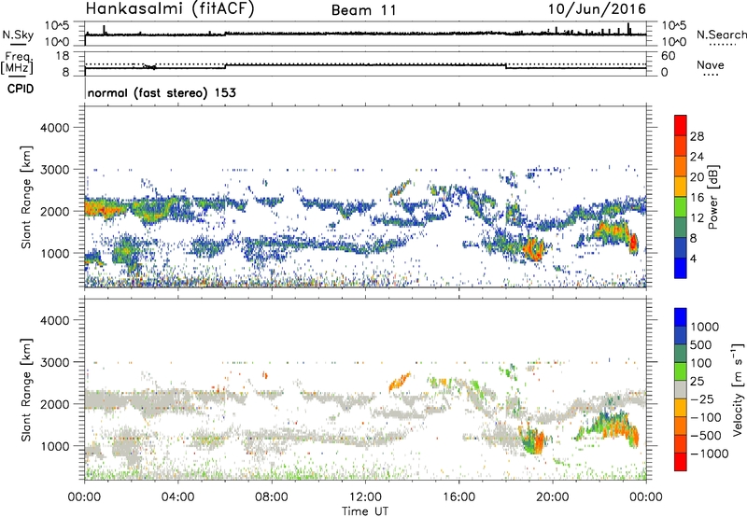The height and width of the screenshot is (517, 747).
Task: Click the 'Time UT' axis title
Action: (365, 511)
